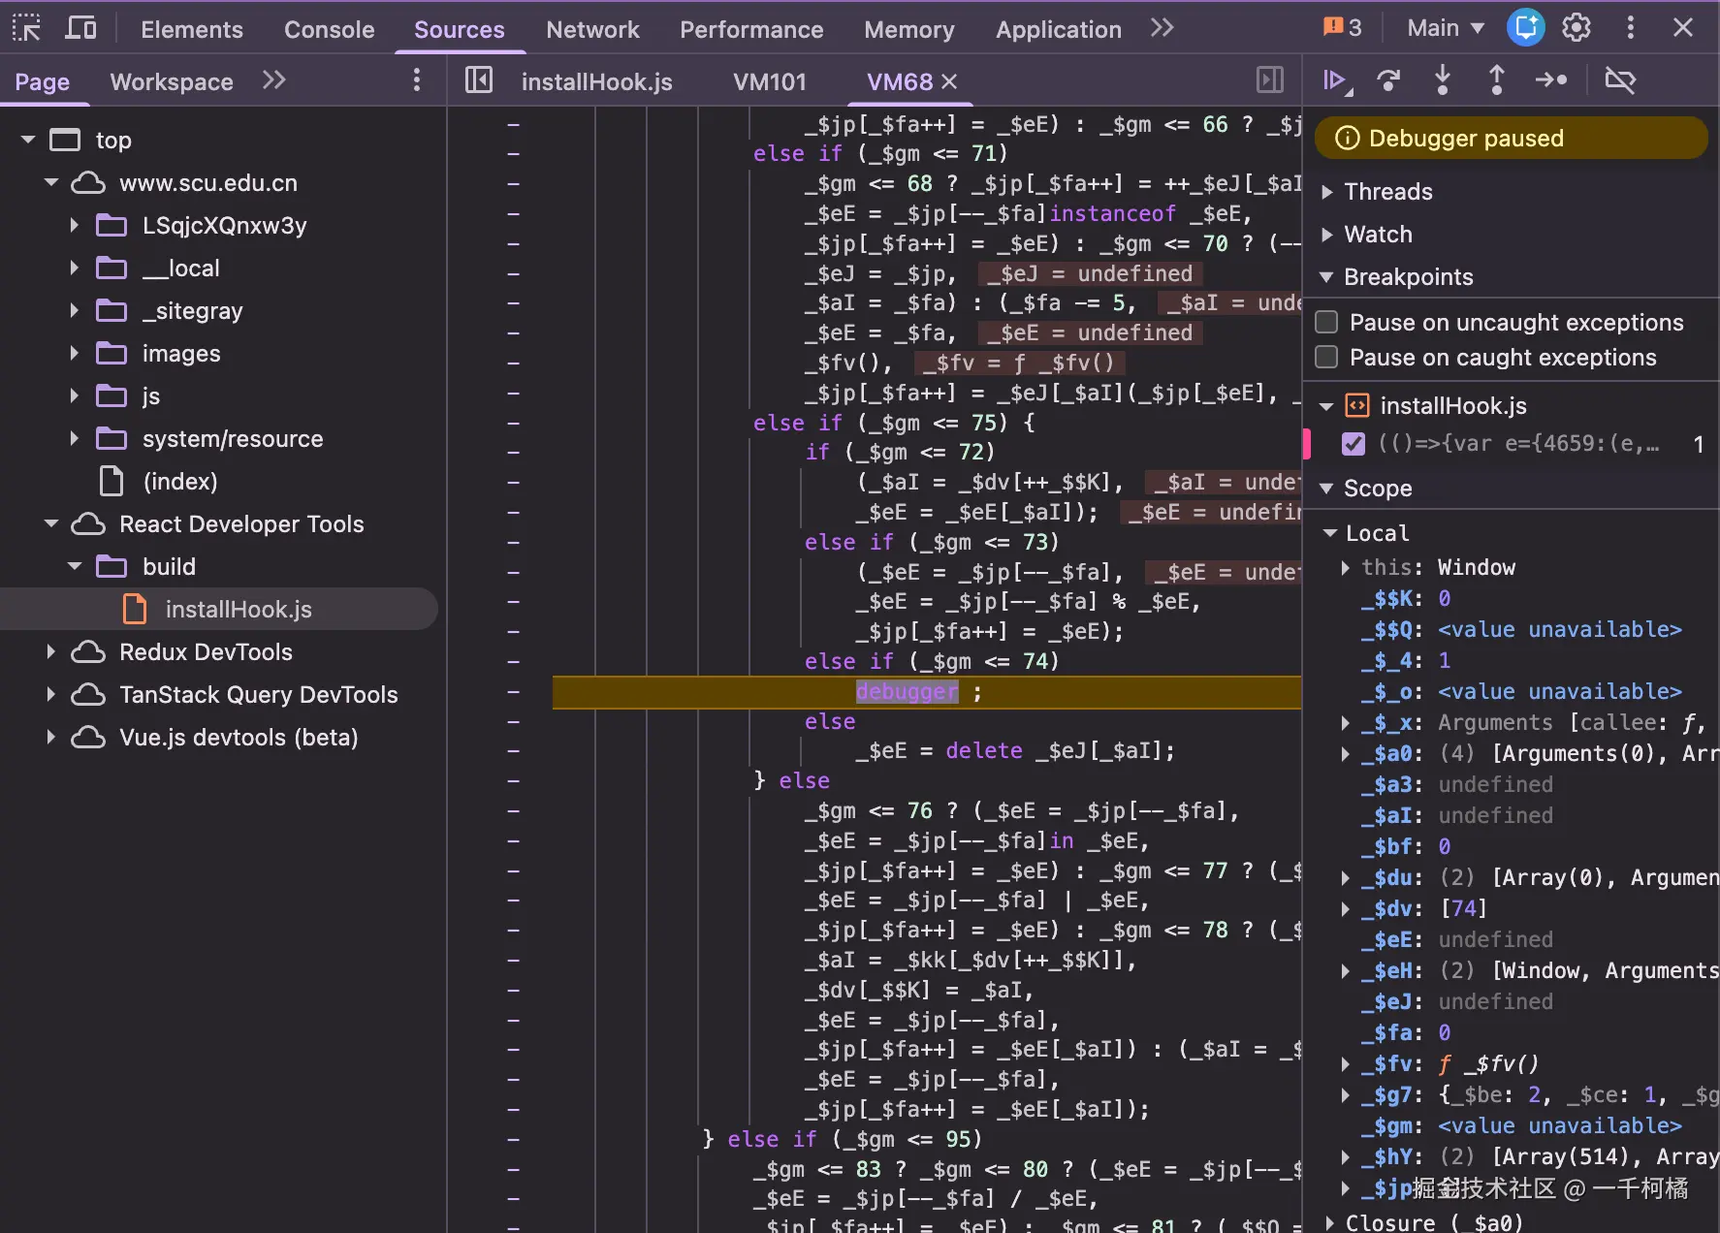Expand the _$g7 object variable
The image size is (1720, 1233).
tap(1346, 1094)
